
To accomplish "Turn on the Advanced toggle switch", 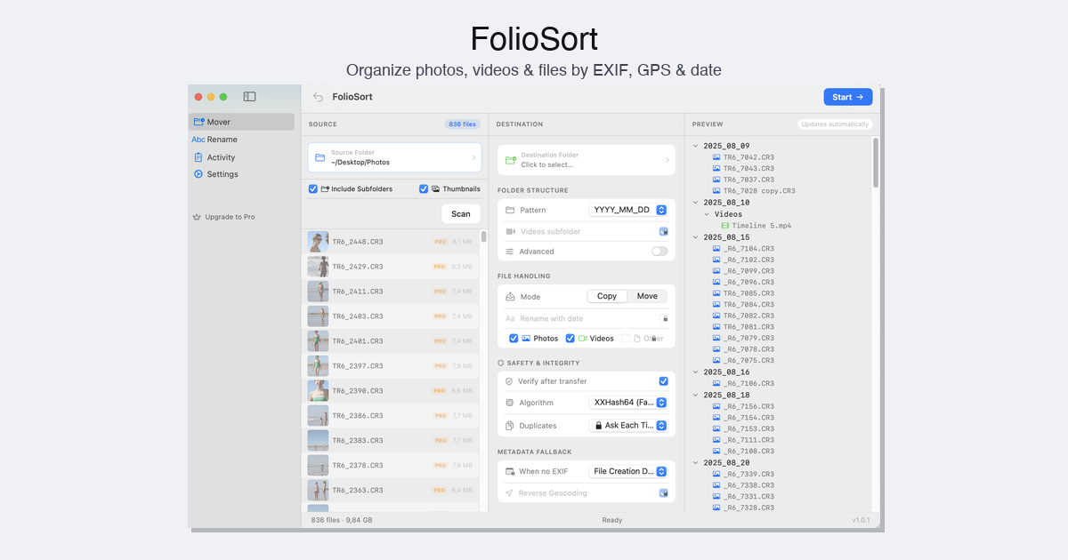I will [659, 252].
